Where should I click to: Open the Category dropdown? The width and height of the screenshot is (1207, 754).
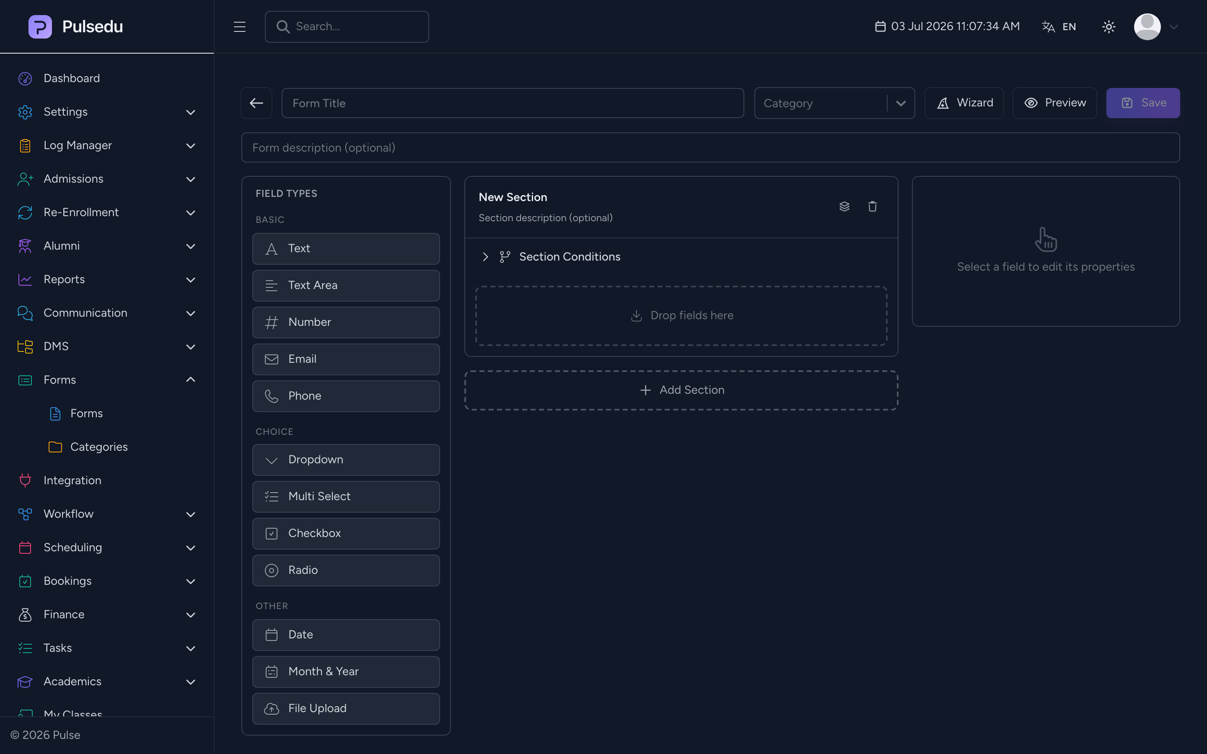click(834, 103)
